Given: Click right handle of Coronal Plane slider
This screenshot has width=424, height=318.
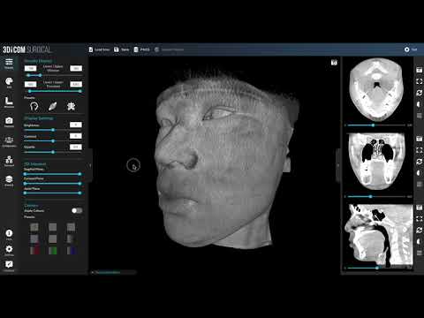Looking at the screenshot, I should click(79, 184).
